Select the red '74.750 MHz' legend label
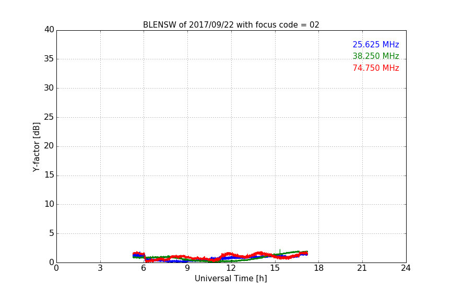Viewport: 451px width, 300px height. point(376,68)
